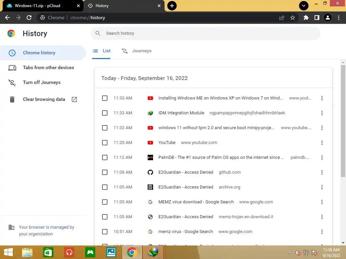The image size is (346, 259).
Task: Close the History tab
Action: (x=159, y=6)
